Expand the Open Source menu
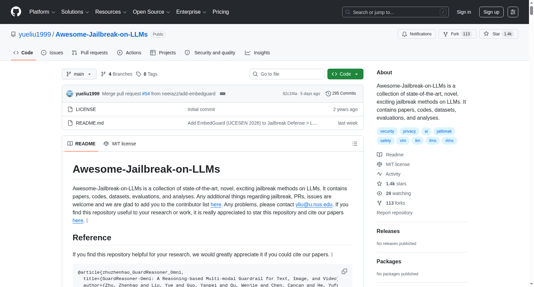Image resolution: width=534 pixels, height=287 pixels. 151,12
